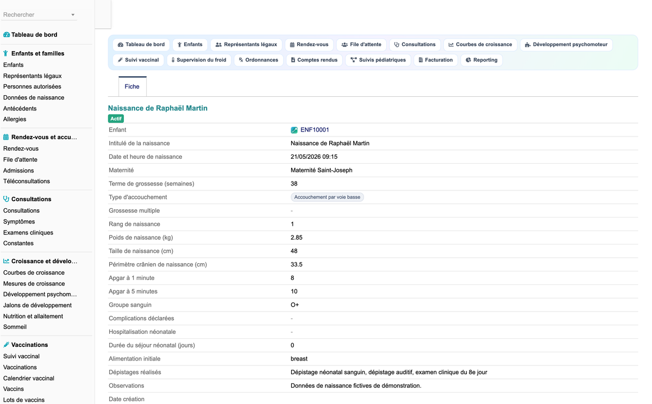The height and width of the screenshot is (404, 652).
Task: Click the birth weight value 2.85
Action: pos(297,238)
